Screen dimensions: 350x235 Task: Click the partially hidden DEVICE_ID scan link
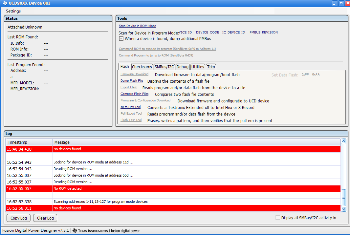point(186,32)
